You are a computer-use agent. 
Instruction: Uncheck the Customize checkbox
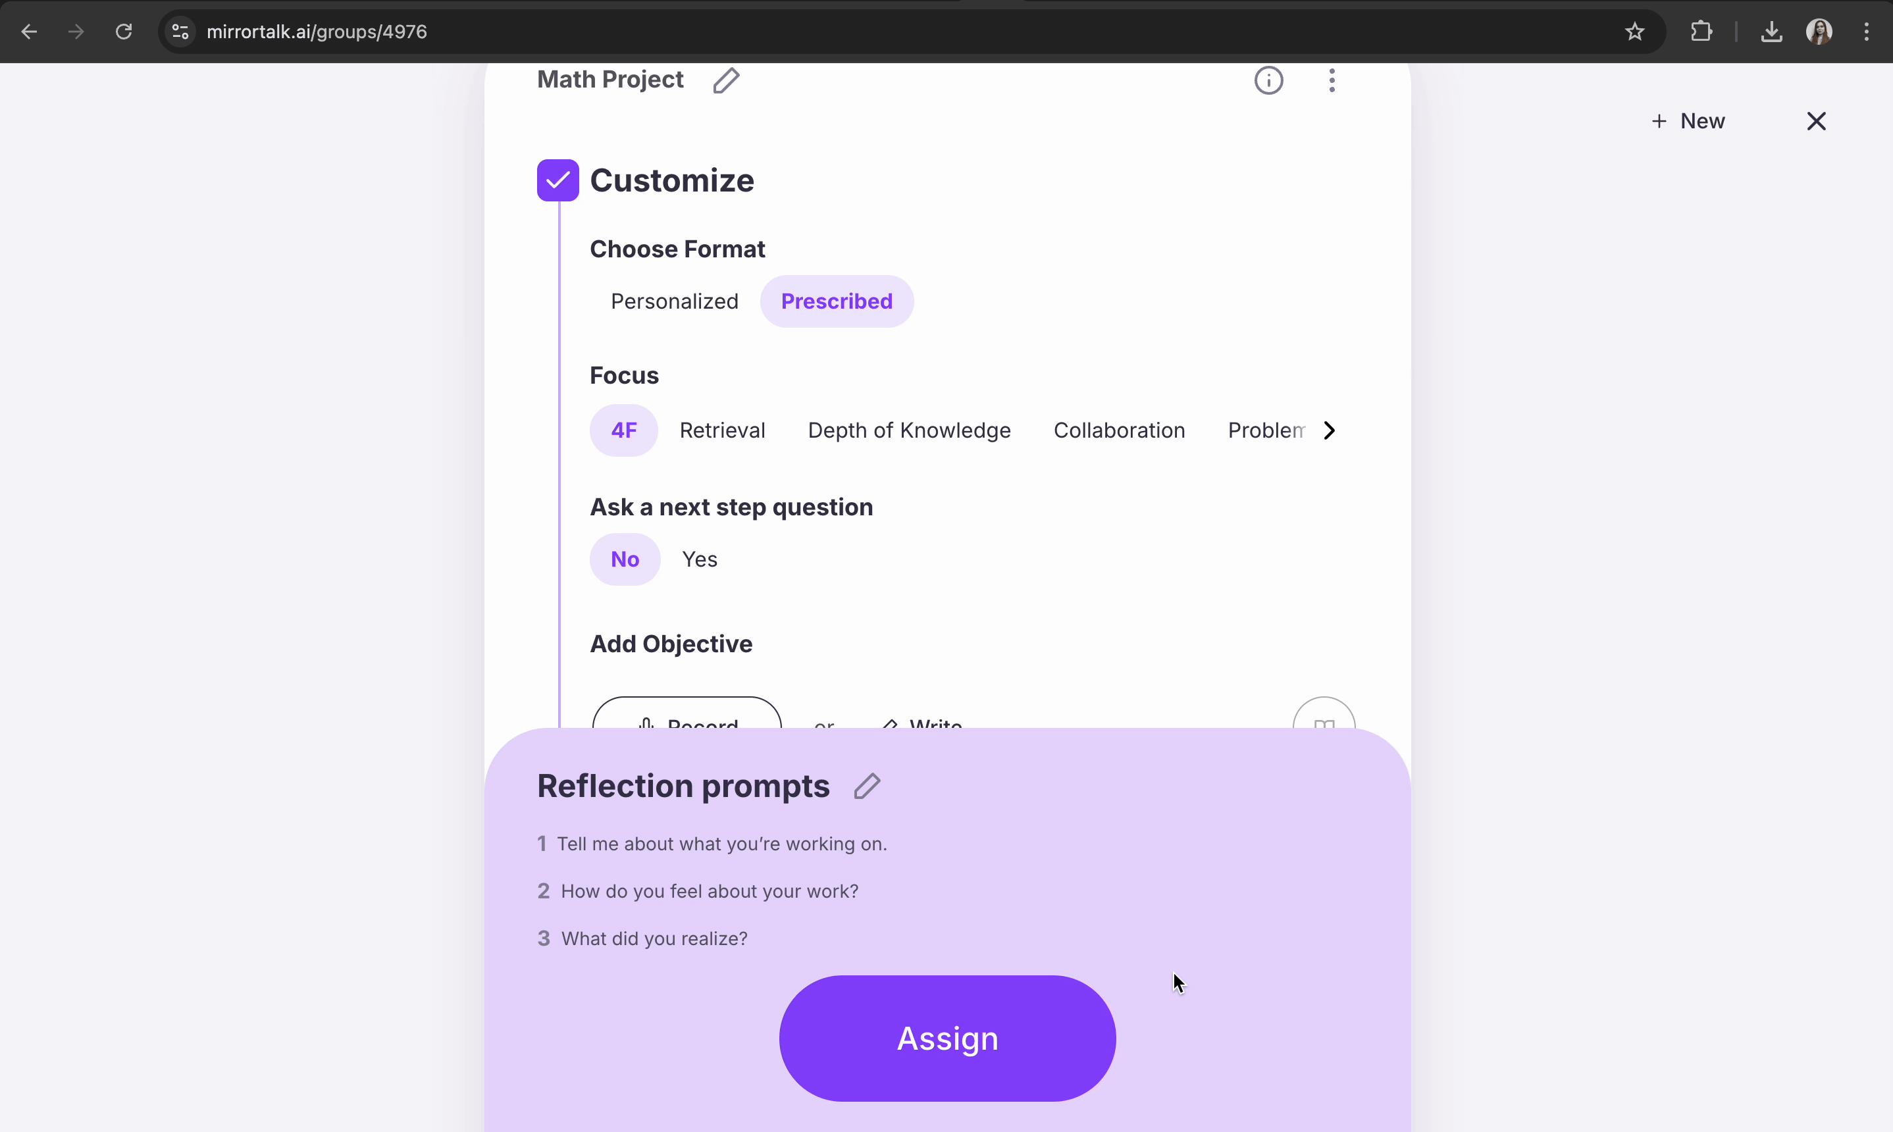pos(558,181)
